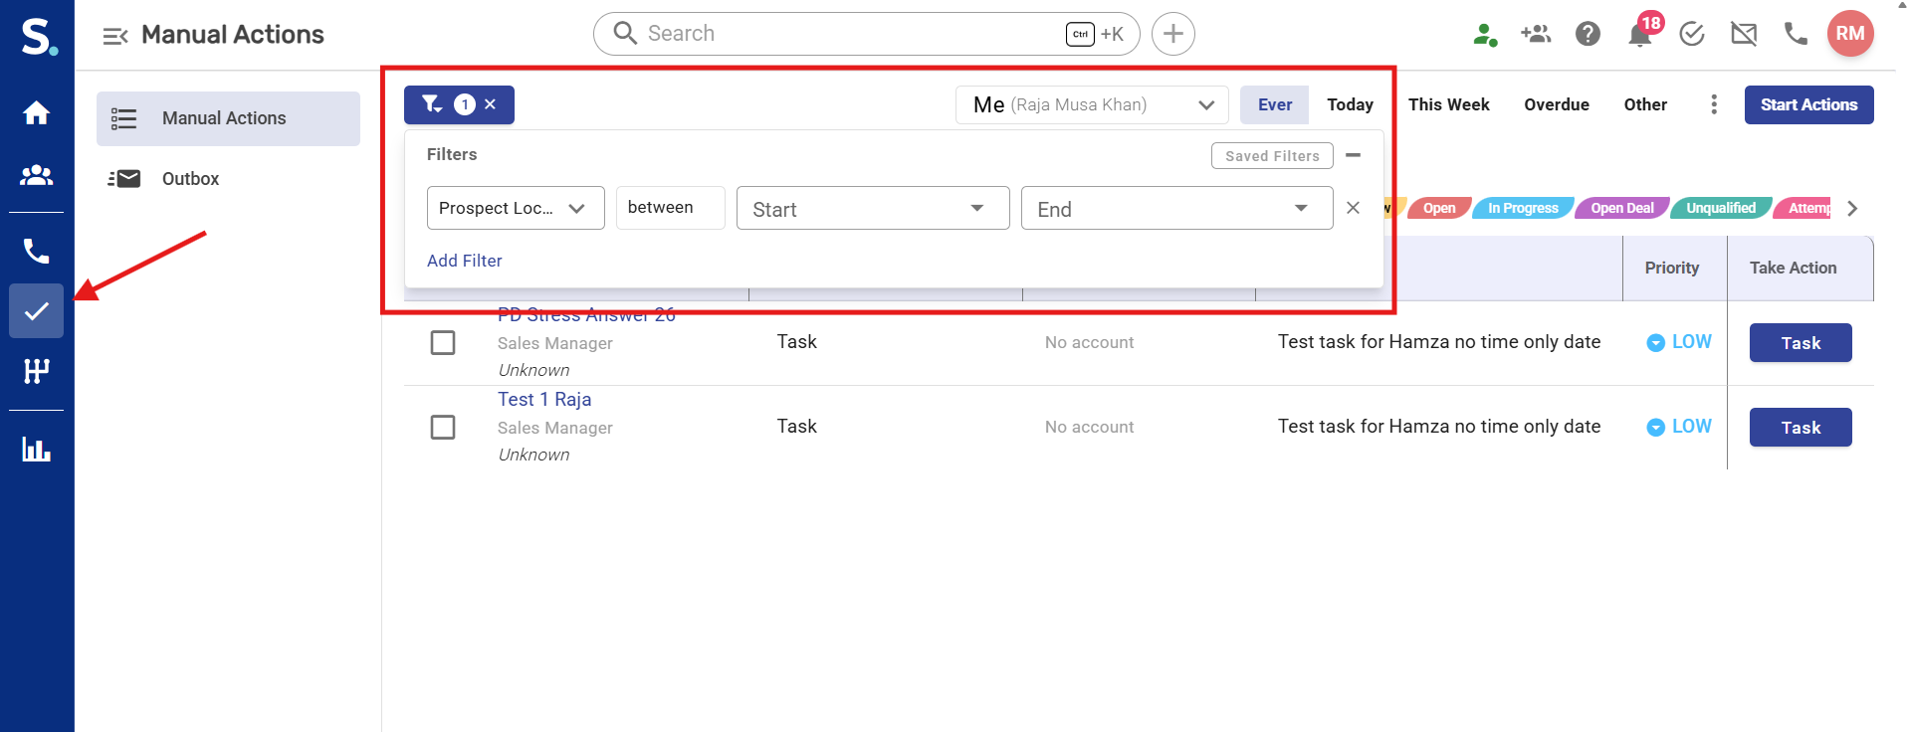1908x732 pixels.
Task: Click the S logo in sidebar
Action: (38, 36)
